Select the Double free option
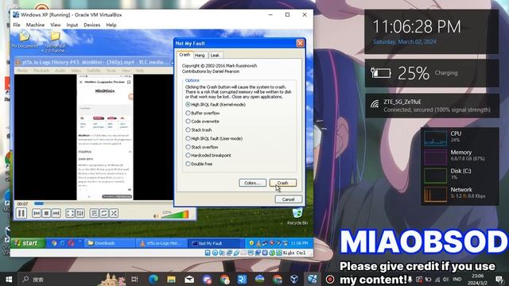The width and height of the screenshot is (509, 286). pos(199,164)
